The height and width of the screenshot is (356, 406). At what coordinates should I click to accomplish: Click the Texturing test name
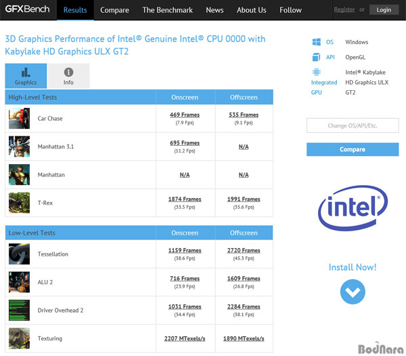point(49,338)
